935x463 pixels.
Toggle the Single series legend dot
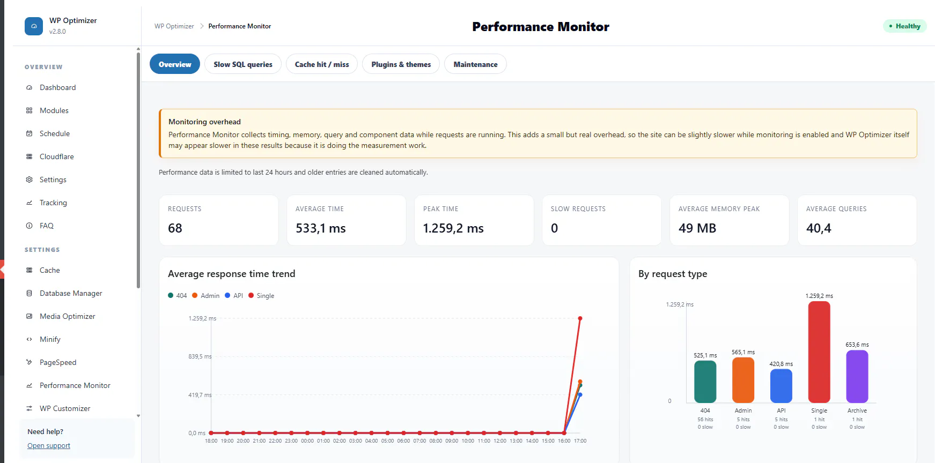[x=251, y=295]
